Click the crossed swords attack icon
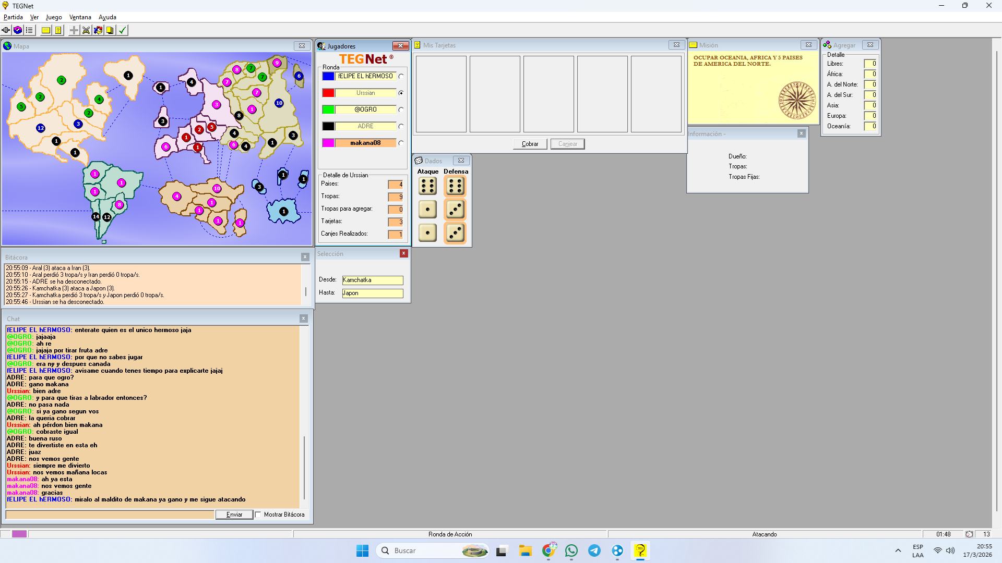Viewport: 1002px width, 563px height. click(86, 30)
